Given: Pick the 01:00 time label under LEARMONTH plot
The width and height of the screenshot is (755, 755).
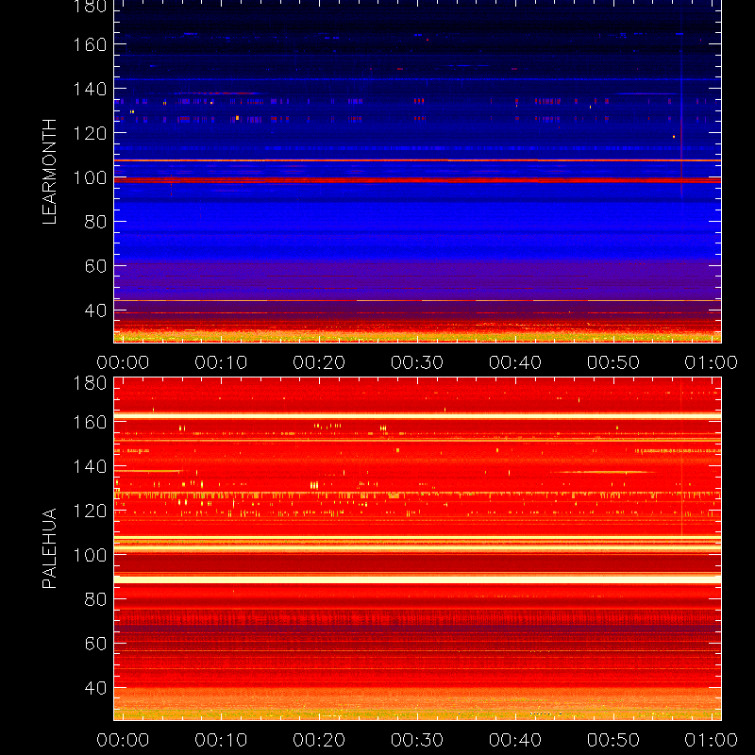Looking at the screenshot, I should tap(712, 362).
